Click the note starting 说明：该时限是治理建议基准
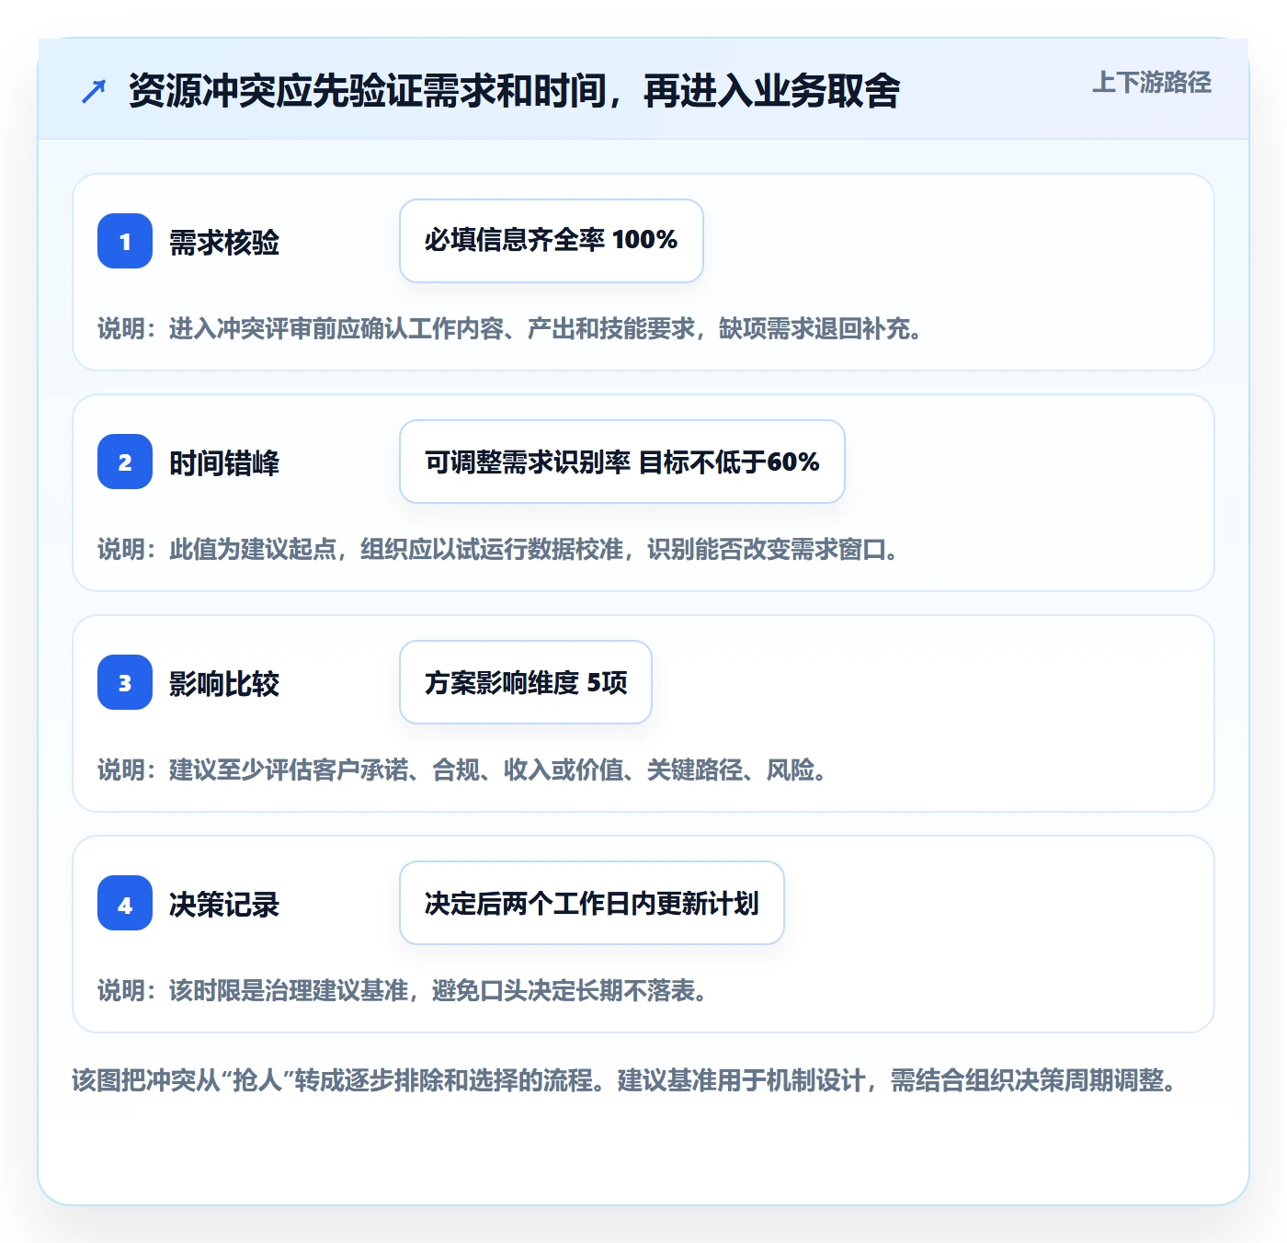 [x=404, y=990]
